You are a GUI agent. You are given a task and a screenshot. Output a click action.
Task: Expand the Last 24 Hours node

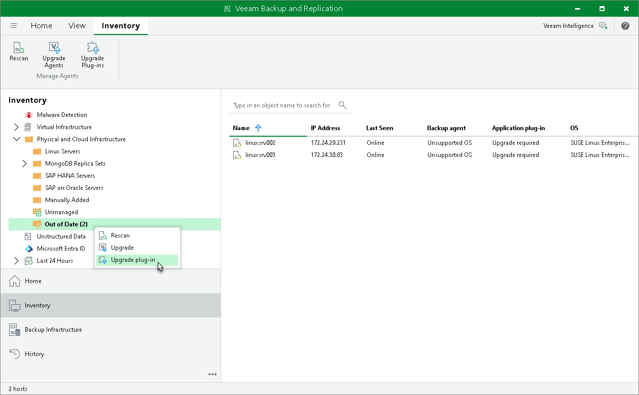16,261
